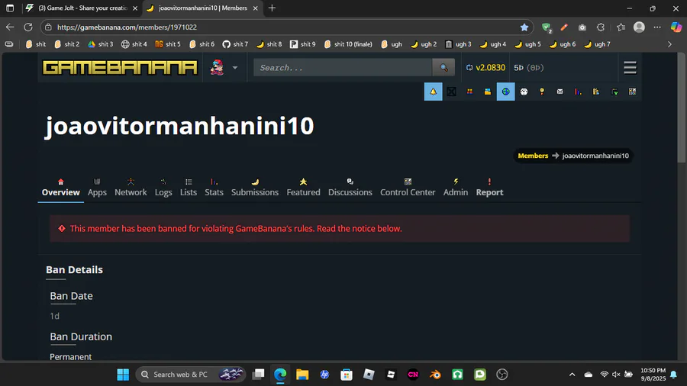Image resolution: width=687 pixels, height=386 pixels.
Task: Click the magnifier search button
Action: click(443, 67)
